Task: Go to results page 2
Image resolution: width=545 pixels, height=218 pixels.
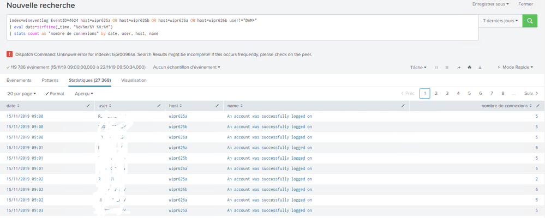Action: point(436,94)
